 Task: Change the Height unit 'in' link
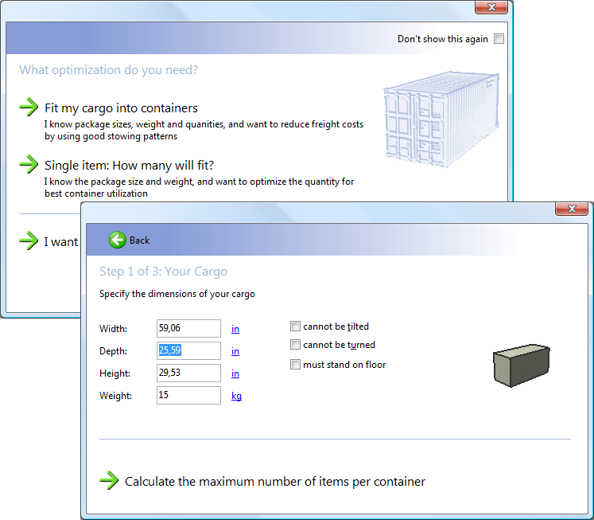pos(235,373)
